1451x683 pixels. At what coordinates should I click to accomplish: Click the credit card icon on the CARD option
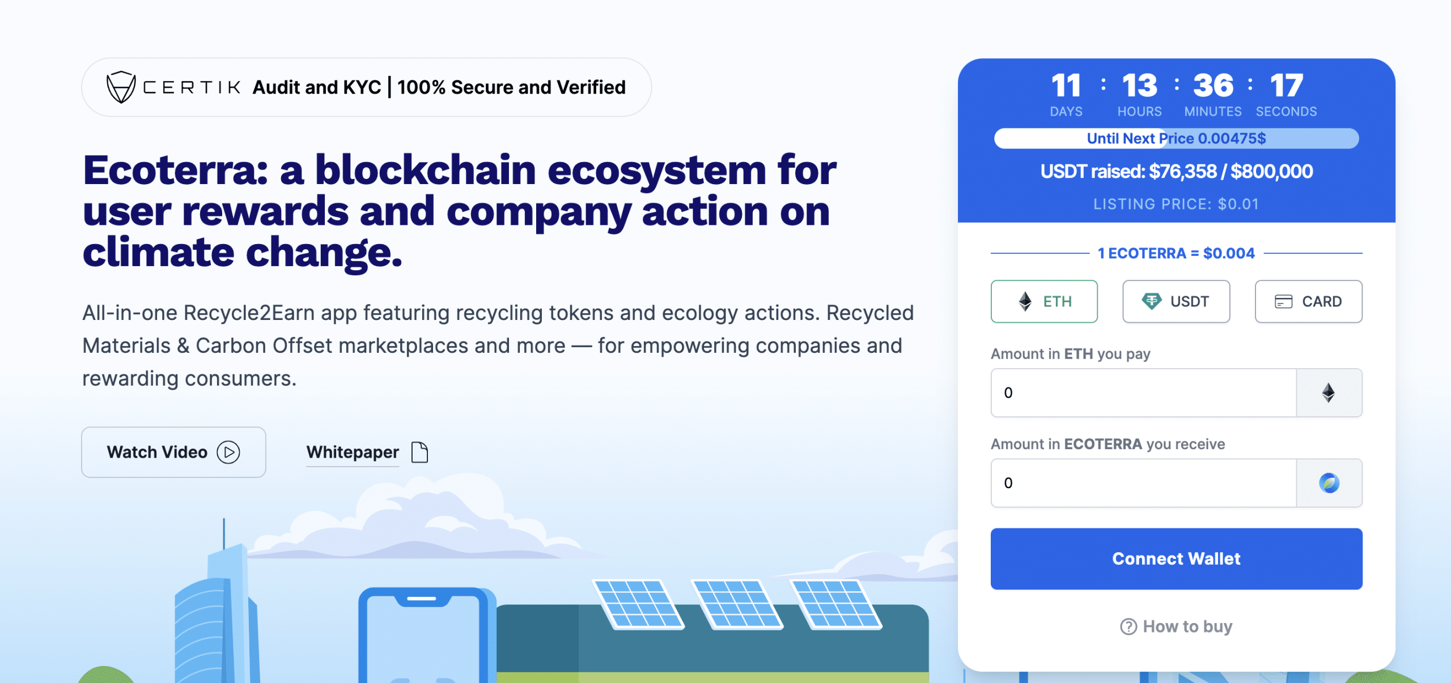coord(1283,302)
